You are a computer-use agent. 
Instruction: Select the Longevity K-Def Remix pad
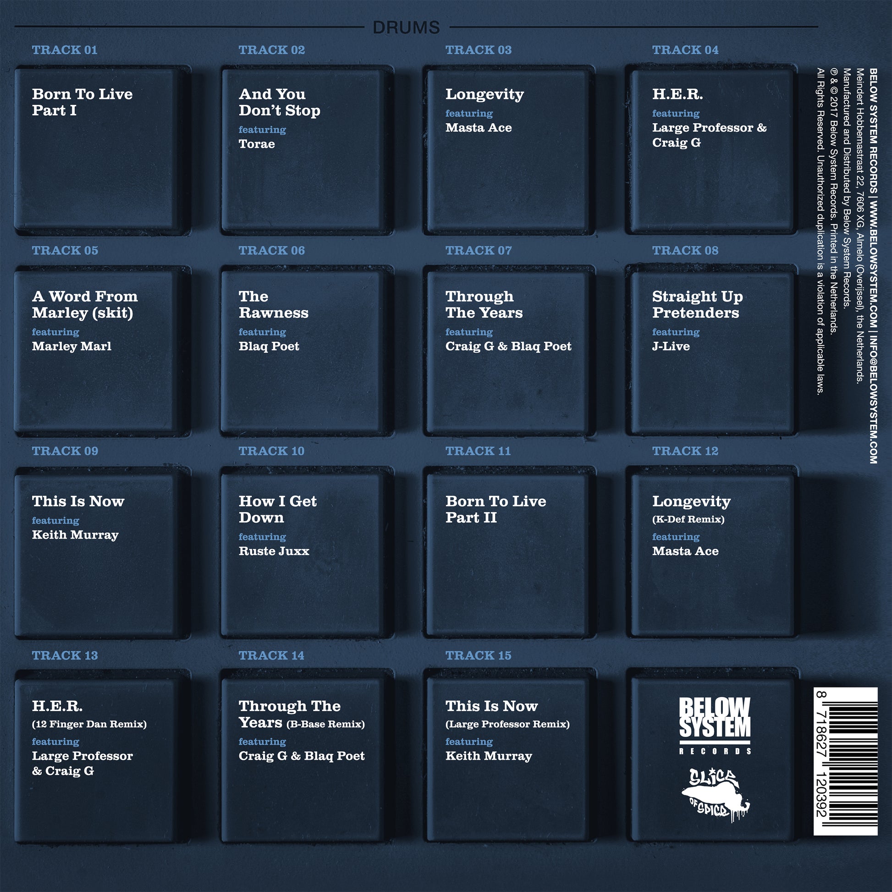(711, 552)
